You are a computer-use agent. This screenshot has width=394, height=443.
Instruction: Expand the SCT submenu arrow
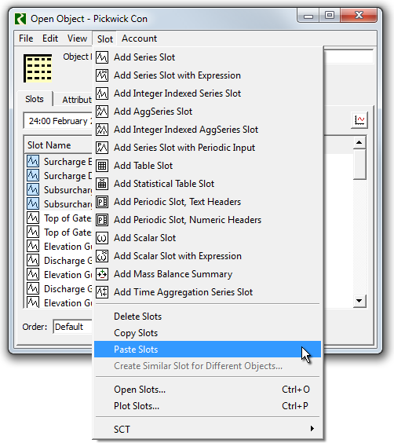click(x=312, y=429)
